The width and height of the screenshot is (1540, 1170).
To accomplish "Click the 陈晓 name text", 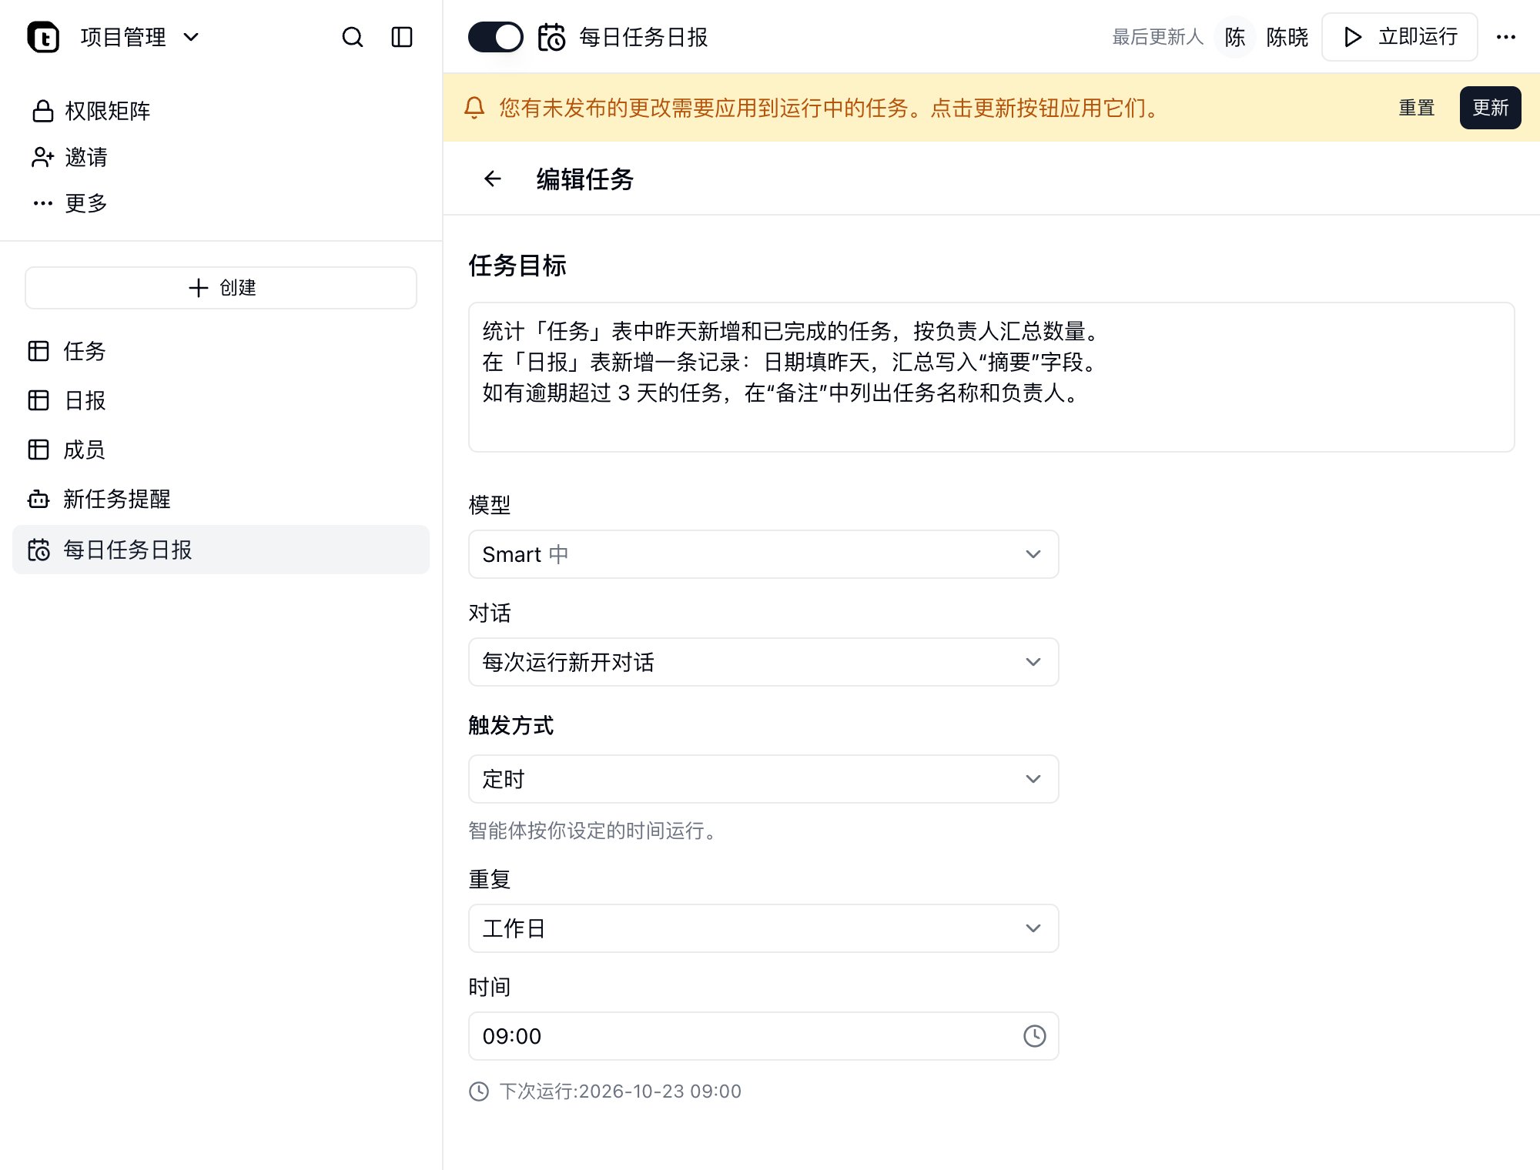I will [x=1287, y=37].
